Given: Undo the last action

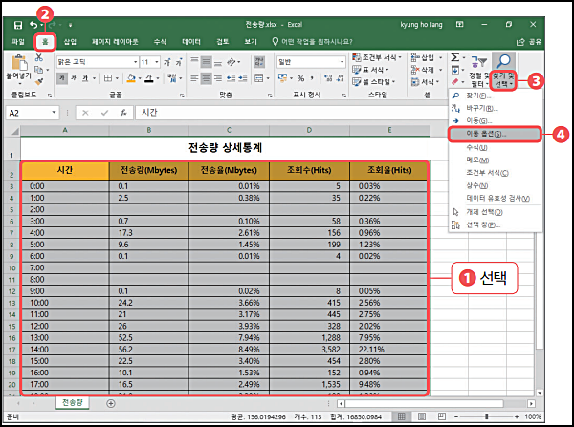Looking at the screenshot, I should coord(33,25).
